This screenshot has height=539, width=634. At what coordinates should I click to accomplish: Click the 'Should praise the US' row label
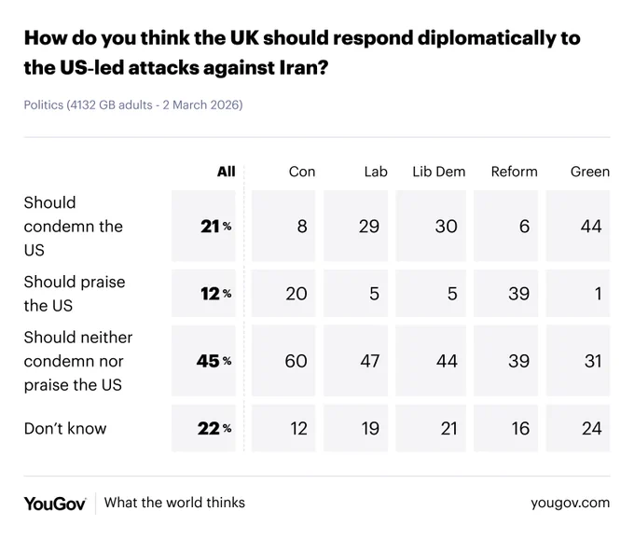75,294
